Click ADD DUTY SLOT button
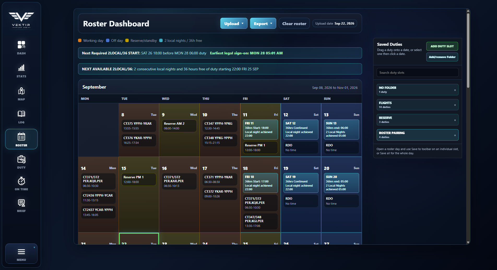Screen dimensions: 497x270 click(x=442, y=46)
